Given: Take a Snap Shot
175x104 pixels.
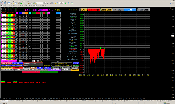Looking at the screenshot, I should 144,10.
